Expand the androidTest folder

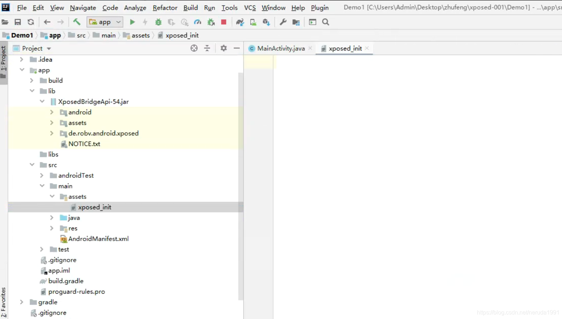coord(42,176)
